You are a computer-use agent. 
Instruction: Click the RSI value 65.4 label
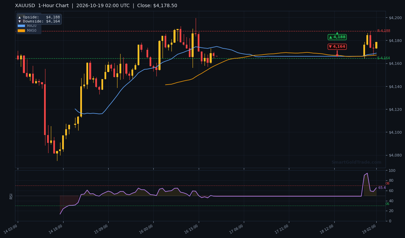pos(382,188)
